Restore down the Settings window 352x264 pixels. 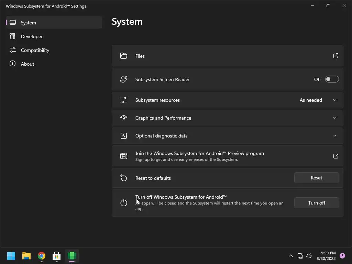328,5
